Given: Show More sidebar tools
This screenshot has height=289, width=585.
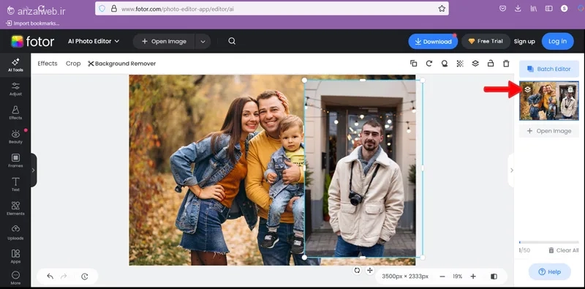Looking at the screenshot, I should [15, 277].
